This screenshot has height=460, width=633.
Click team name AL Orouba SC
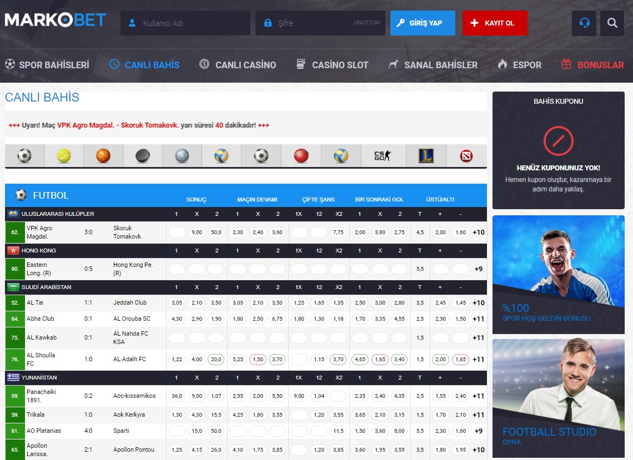pos(132,319)
